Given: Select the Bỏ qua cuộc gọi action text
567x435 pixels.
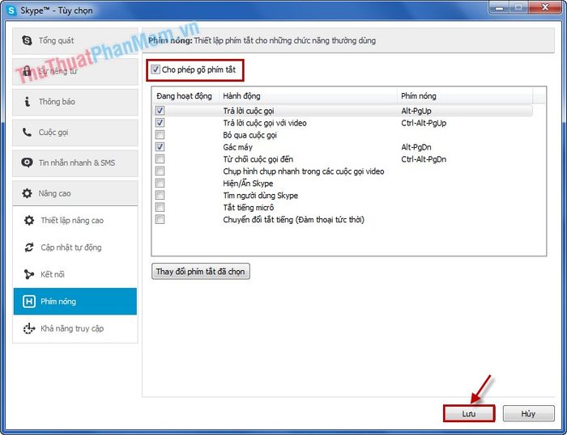Looking at the screenshot, I should pyautogui.click(x=249, y=135).
